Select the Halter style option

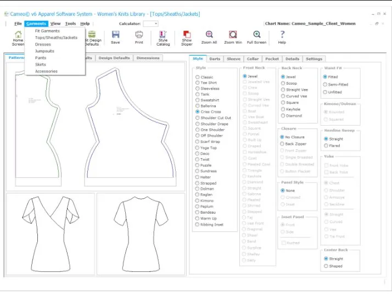point(198,177)
